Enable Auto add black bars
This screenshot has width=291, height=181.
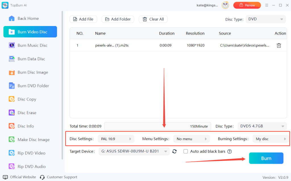coord(186,151)
